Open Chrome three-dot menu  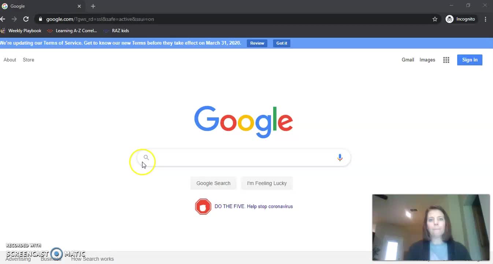click(485, 19)
